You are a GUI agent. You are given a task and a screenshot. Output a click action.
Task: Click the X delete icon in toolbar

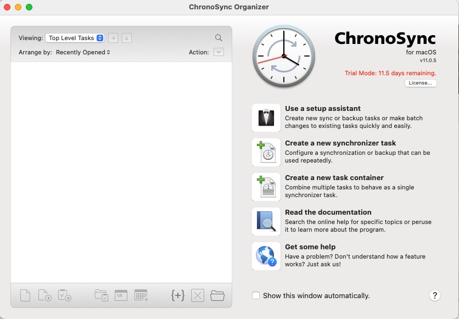(x=198, y=295)
